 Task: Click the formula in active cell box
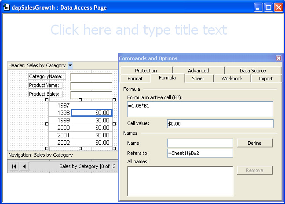(x=200, y=109)
